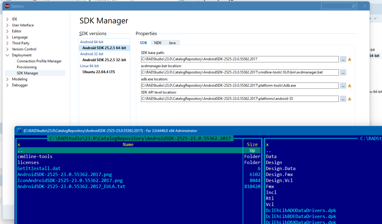
Task: Select Provisioning in the Deployment tree
Action: (27, 67)
